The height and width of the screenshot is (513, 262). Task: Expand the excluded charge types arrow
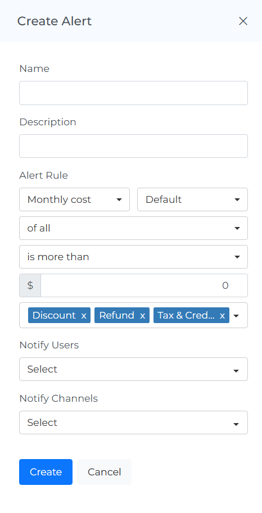236,316
